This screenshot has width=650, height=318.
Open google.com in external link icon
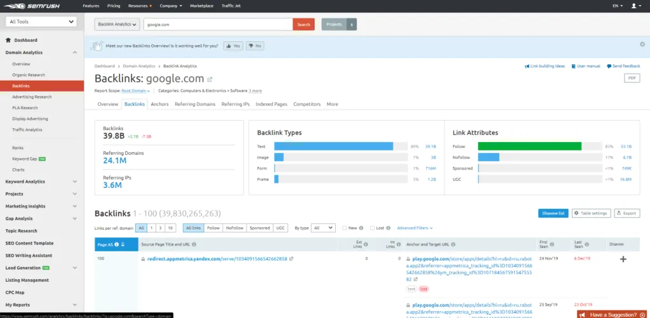[x=209, y=79]
